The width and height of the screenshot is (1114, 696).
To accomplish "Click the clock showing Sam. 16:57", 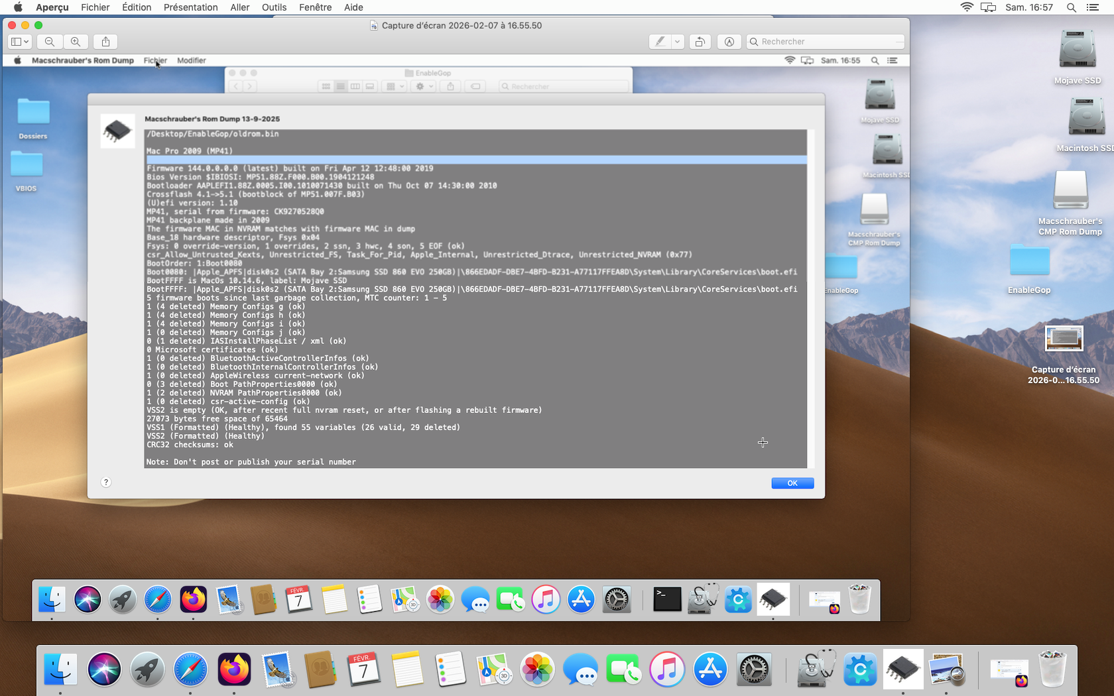I will coord(1029,7).
